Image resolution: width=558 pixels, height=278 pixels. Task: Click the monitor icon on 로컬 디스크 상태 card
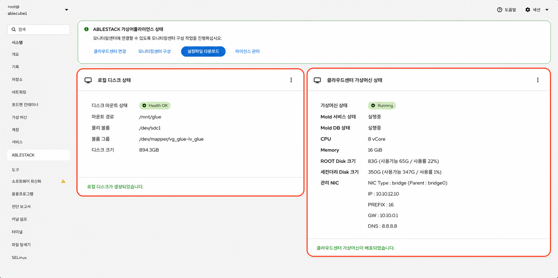88,80
